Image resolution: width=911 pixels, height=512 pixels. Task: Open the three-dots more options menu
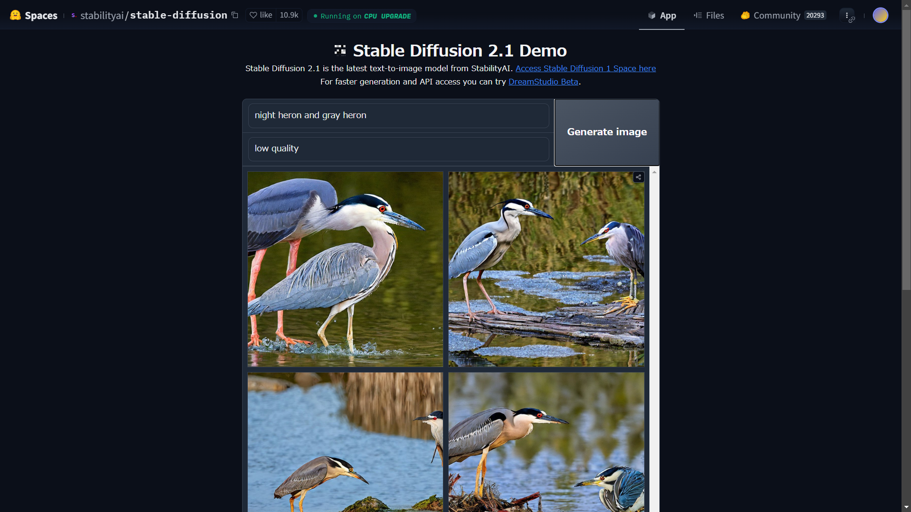click(847, 15)
